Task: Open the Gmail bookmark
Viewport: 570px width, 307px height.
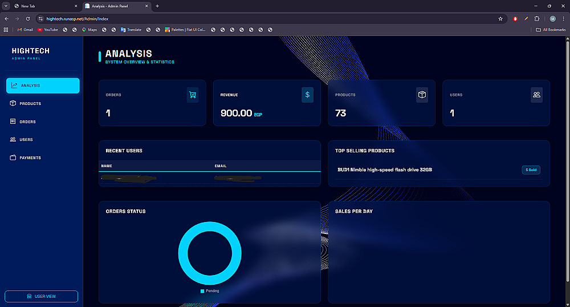Action: click(x=25, y=30)
